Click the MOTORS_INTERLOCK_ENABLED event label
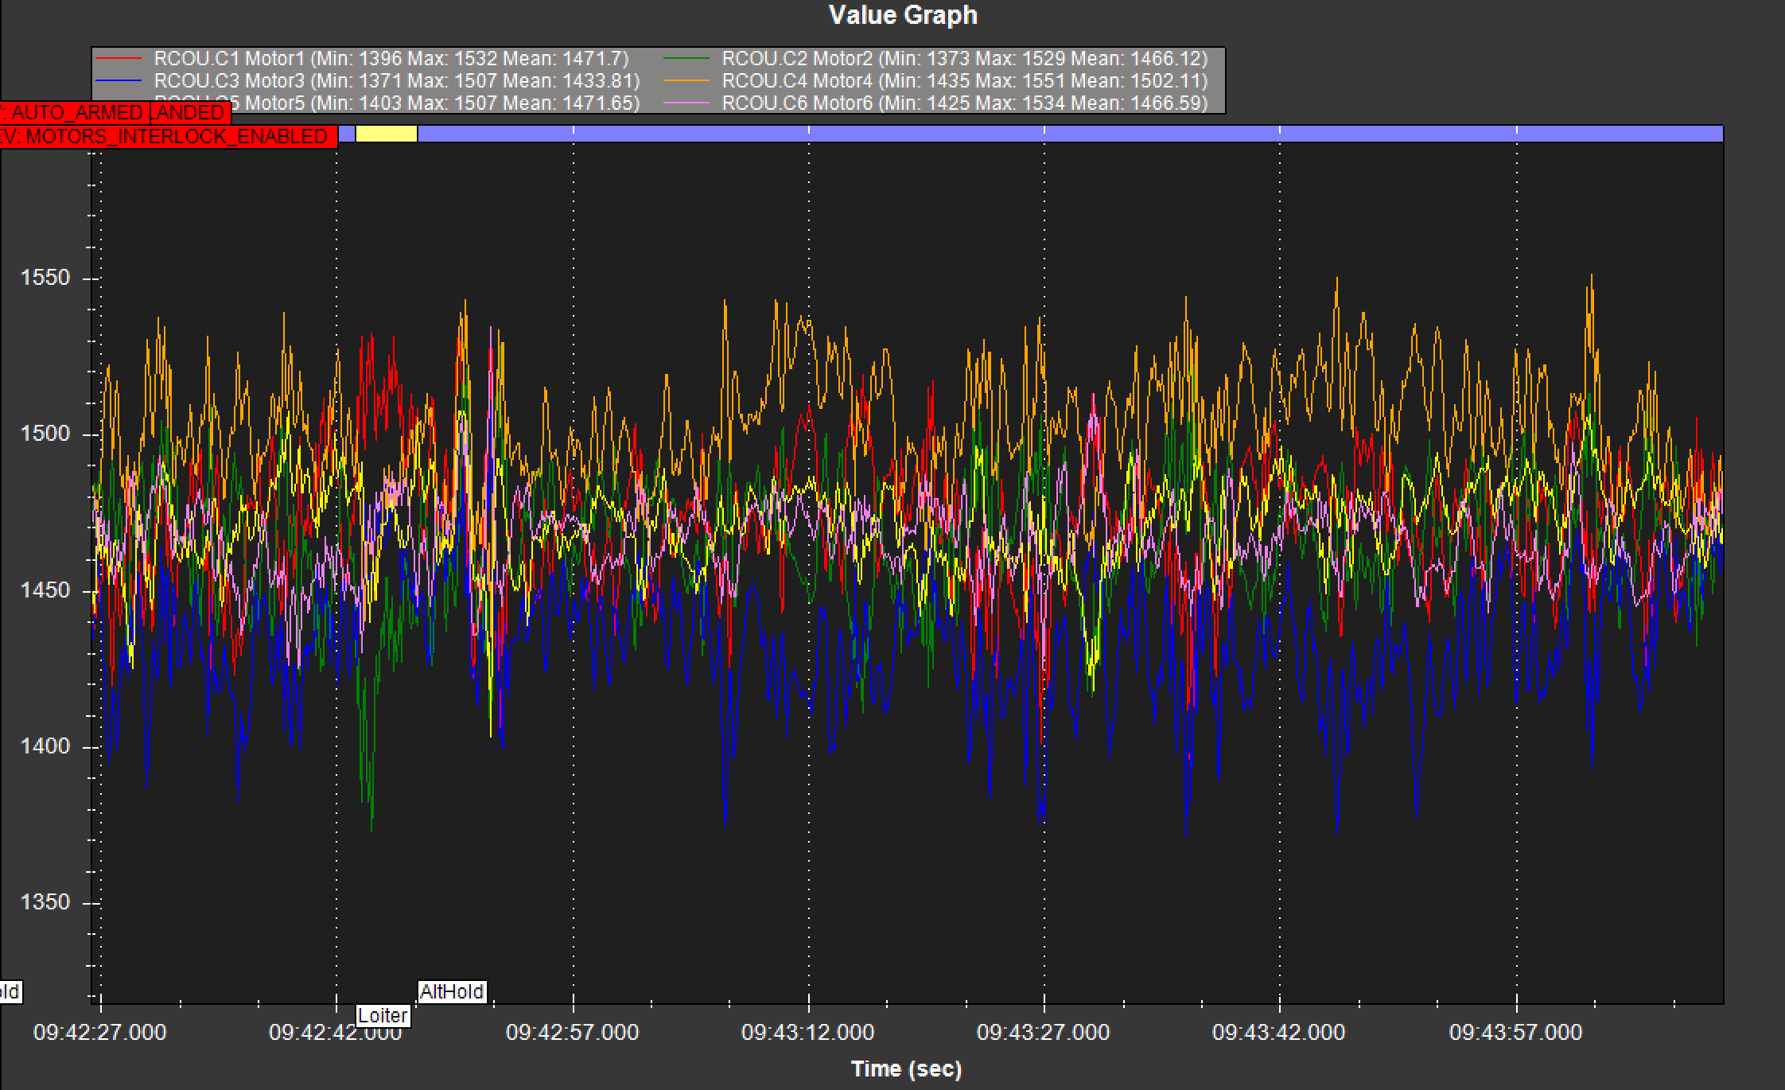This screenshot has height=1090, width=1785. click(x=167, y=137)
